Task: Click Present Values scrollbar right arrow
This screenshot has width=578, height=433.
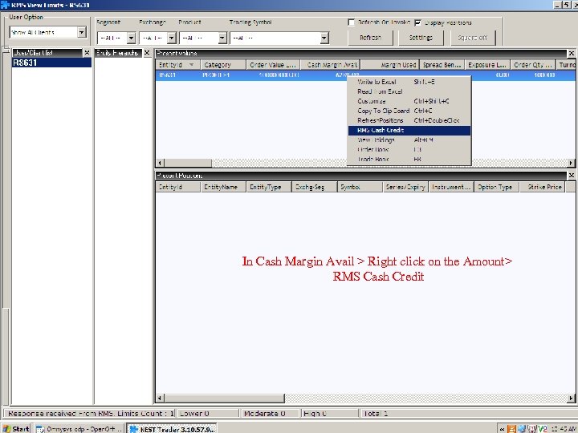Action: (x=571, y=163)
